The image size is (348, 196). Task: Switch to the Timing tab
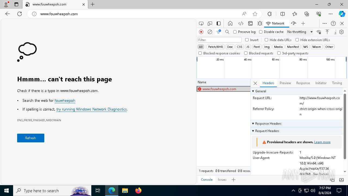pos(337,83)
